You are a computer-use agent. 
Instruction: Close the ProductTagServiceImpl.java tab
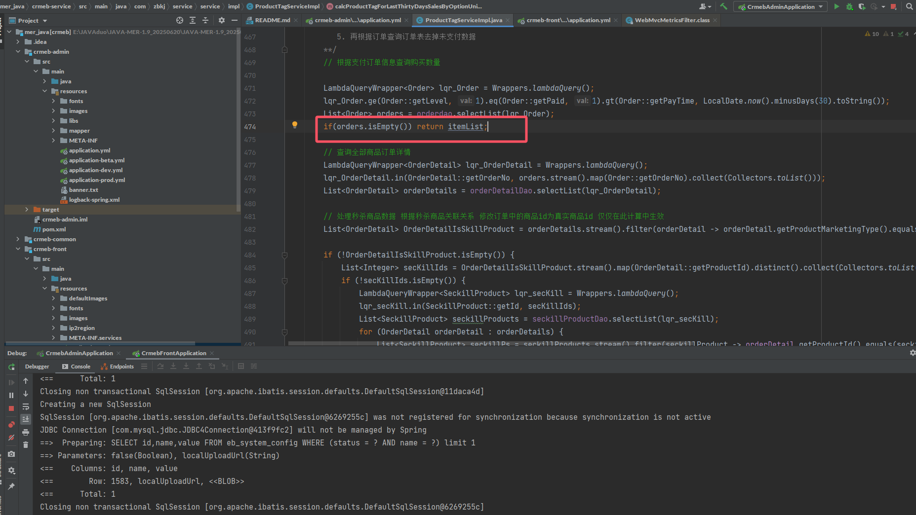coord(508,20)
